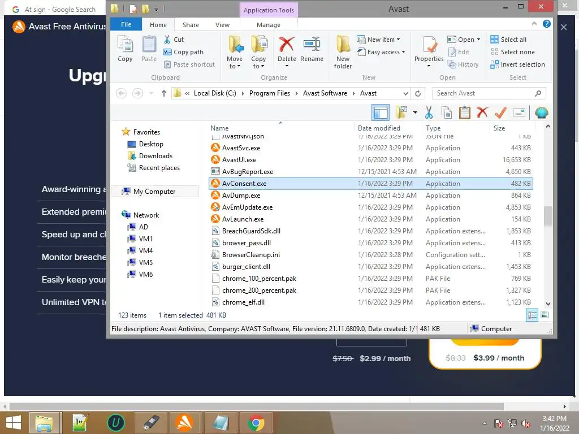Sort files by Date modified column

[x=379, y=128]
